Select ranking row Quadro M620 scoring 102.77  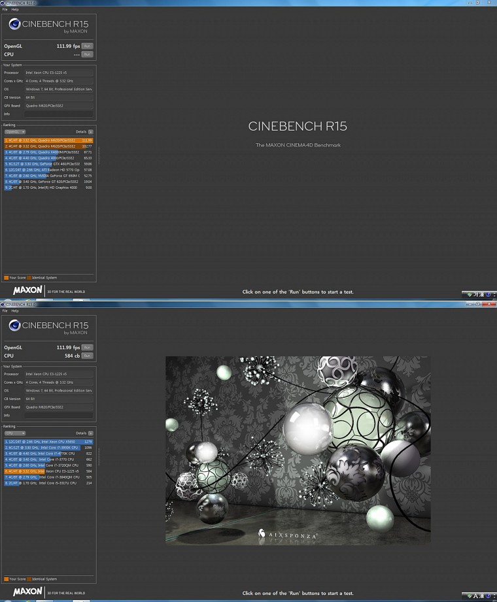tap(48, 146)
